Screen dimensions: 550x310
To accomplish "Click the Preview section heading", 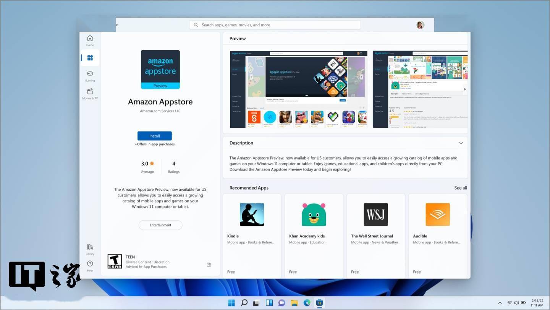I will click(238, 38).
